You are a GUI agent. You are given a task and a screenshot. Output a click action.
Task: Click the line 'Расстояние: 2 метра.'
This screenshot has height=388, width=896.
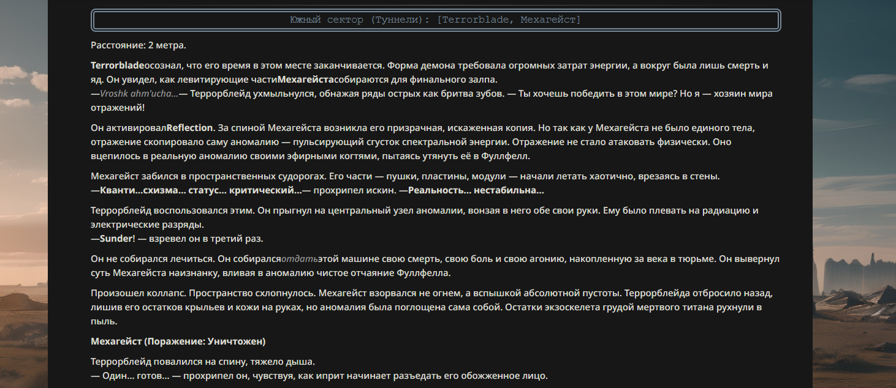coord(139,45)
